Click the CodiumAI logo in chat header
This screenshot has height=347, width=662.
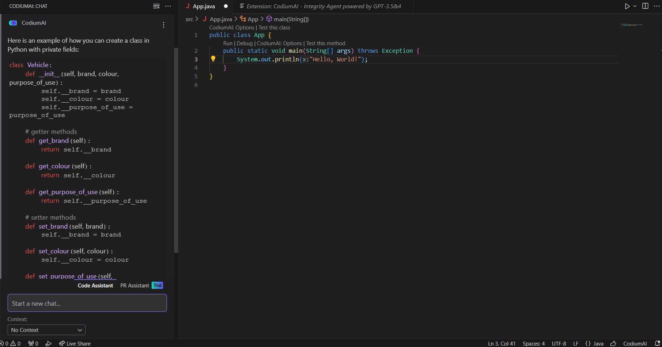coord(13,23)
